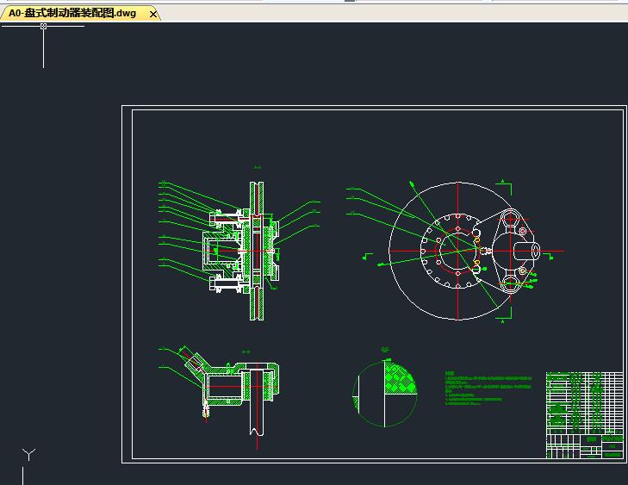Viewport: 628px width, 485px height.
Task: Select the green hatched circular detail view
Action: tap(384, 393)
